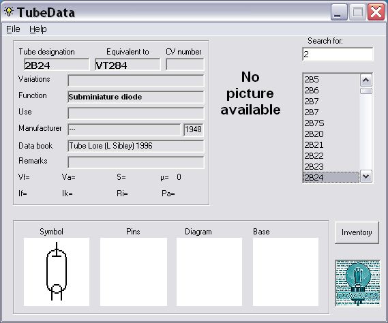The width and height of the screenshot is (388, 323).
Task: Select 2B22 in the tube list
Action: tap(331, 156)
